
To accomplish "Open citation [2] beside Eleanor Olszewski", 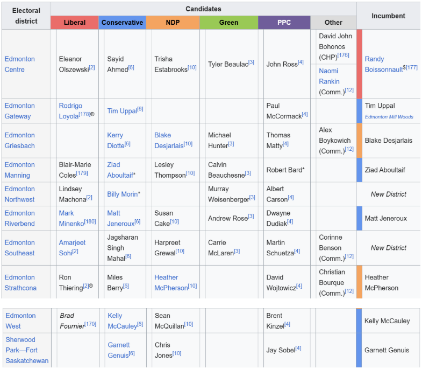I will click(x=92, y=67).
